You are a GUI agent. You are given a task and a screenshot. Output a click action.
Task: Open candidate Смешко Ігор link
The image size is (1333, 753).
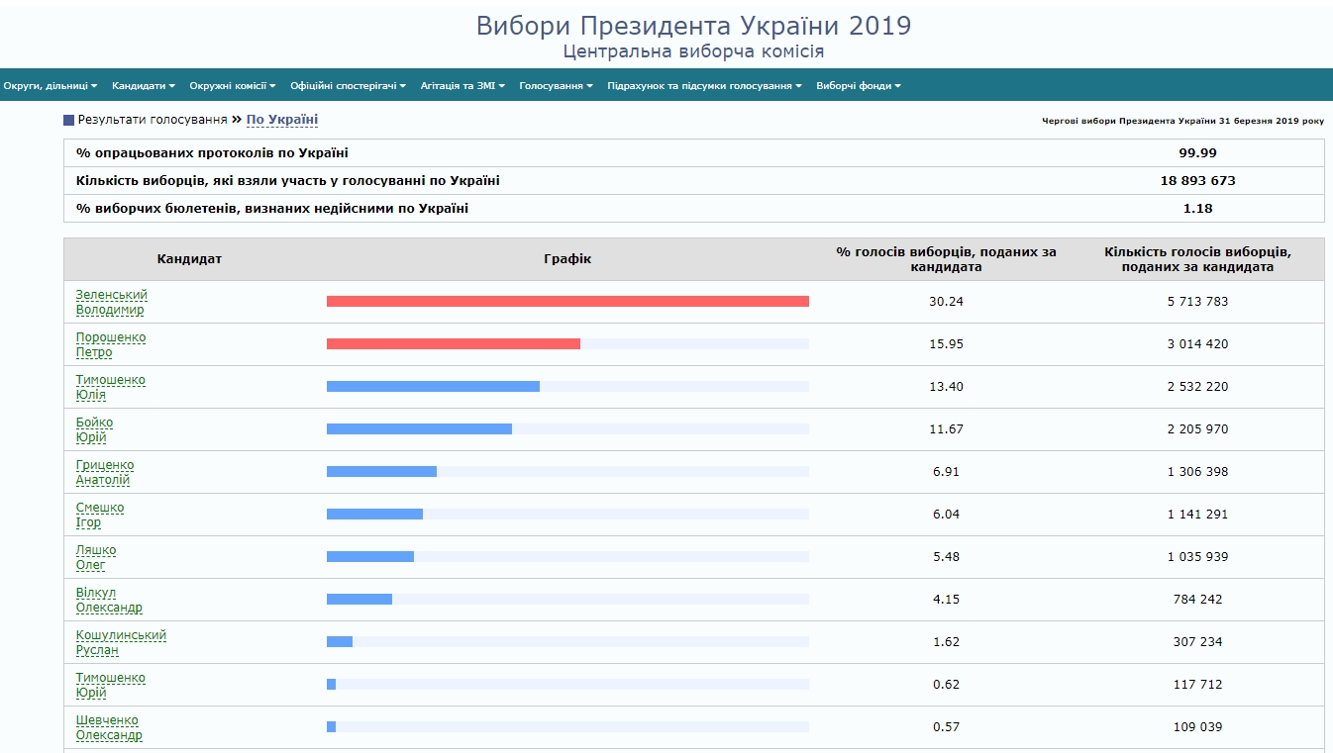click(100, 515)
